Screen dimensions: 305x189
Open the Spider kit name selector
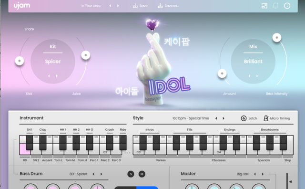(x=53, y=62)
